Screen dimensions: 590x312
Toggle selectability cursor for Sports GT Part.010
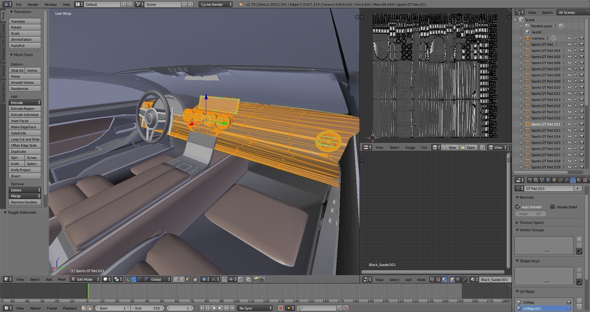tap(576, 87)
